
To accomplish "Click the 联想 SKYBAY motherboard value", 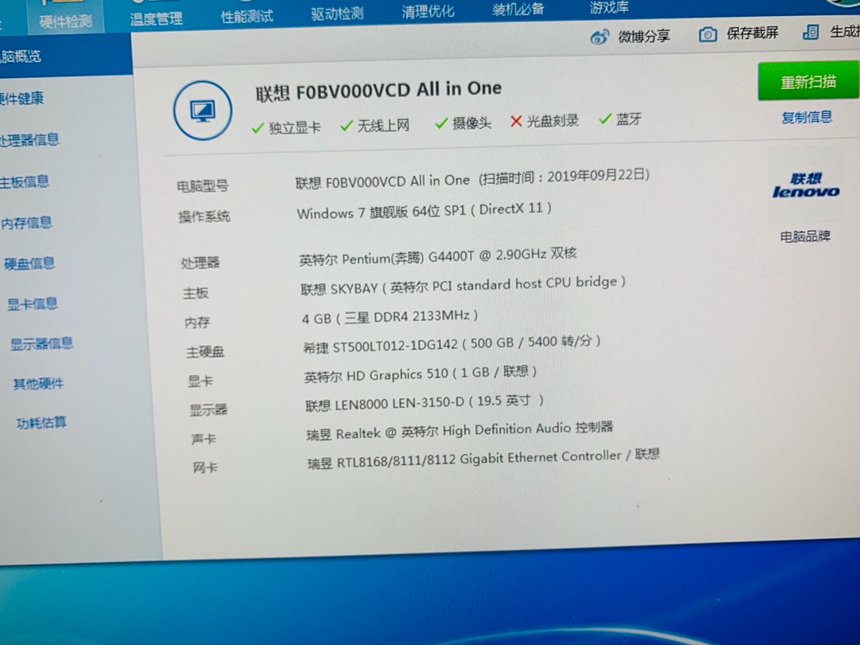I will [x=463, y=285].
